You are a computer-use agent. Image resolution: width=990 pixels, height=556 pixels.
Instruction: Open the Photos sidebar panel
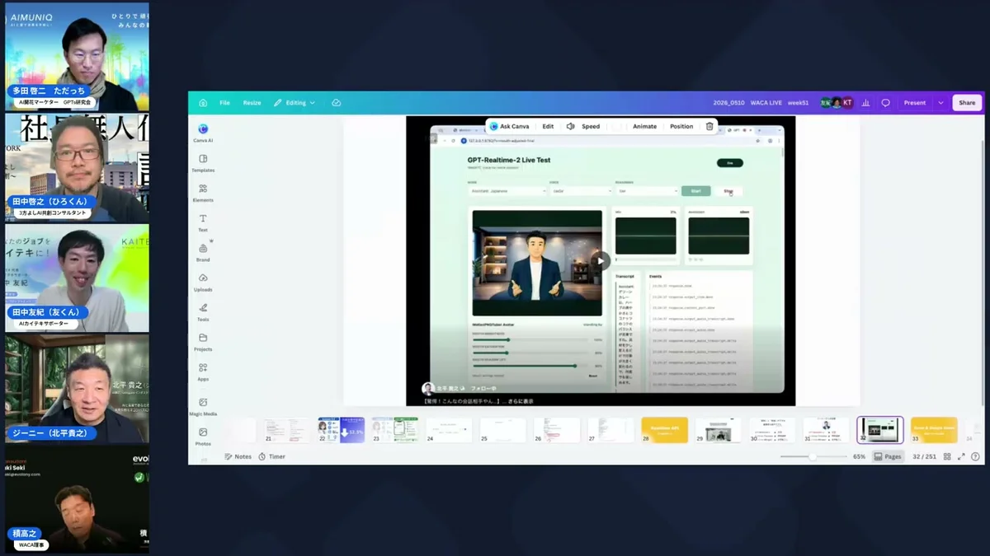pyautogui.click(x=203, y=437)
